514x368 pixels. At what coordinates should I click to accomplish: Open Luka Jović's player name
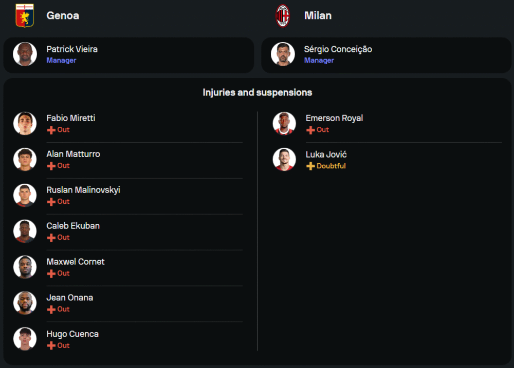click(x=326, y=154)
